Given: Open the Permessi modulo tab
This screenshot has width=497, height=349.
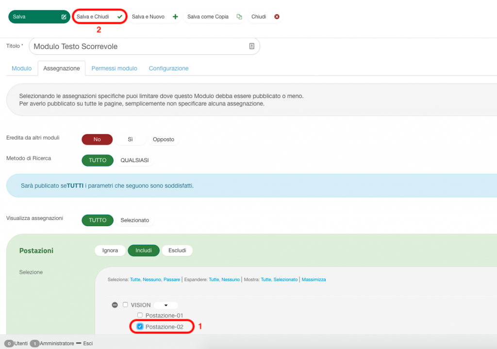Looking at the screenshot, I should [x=115, y=68].
